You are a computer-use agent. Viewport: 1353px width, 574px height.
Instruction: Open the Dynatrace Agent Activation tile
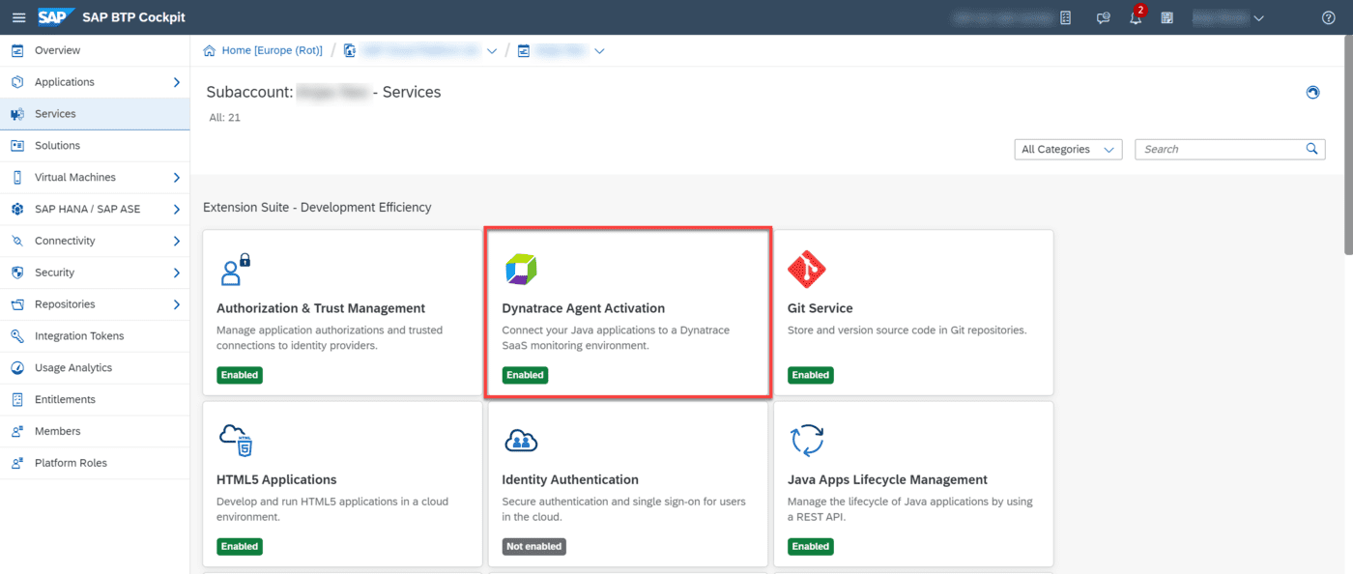pyautogui.click(x=627, y=309)
